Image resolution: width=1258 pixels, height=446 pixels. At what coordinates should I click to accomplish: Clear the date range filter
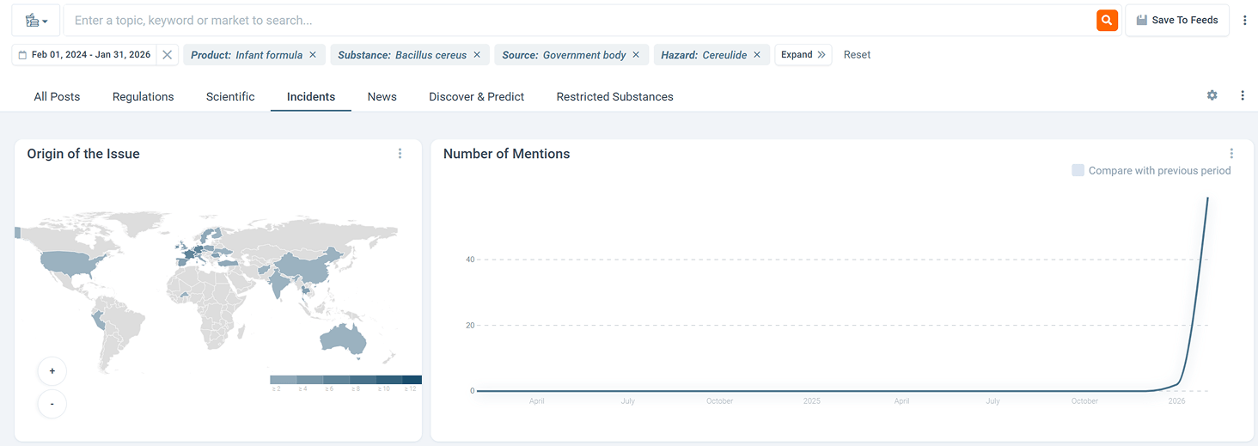tap(168, 55)
